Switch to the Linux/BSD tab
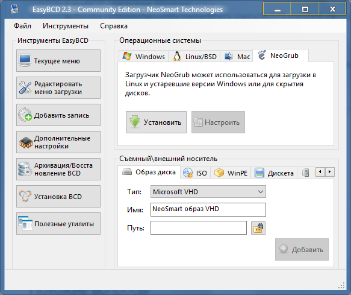The height and width of the screenshot is (295, 351). coord(194,56)
